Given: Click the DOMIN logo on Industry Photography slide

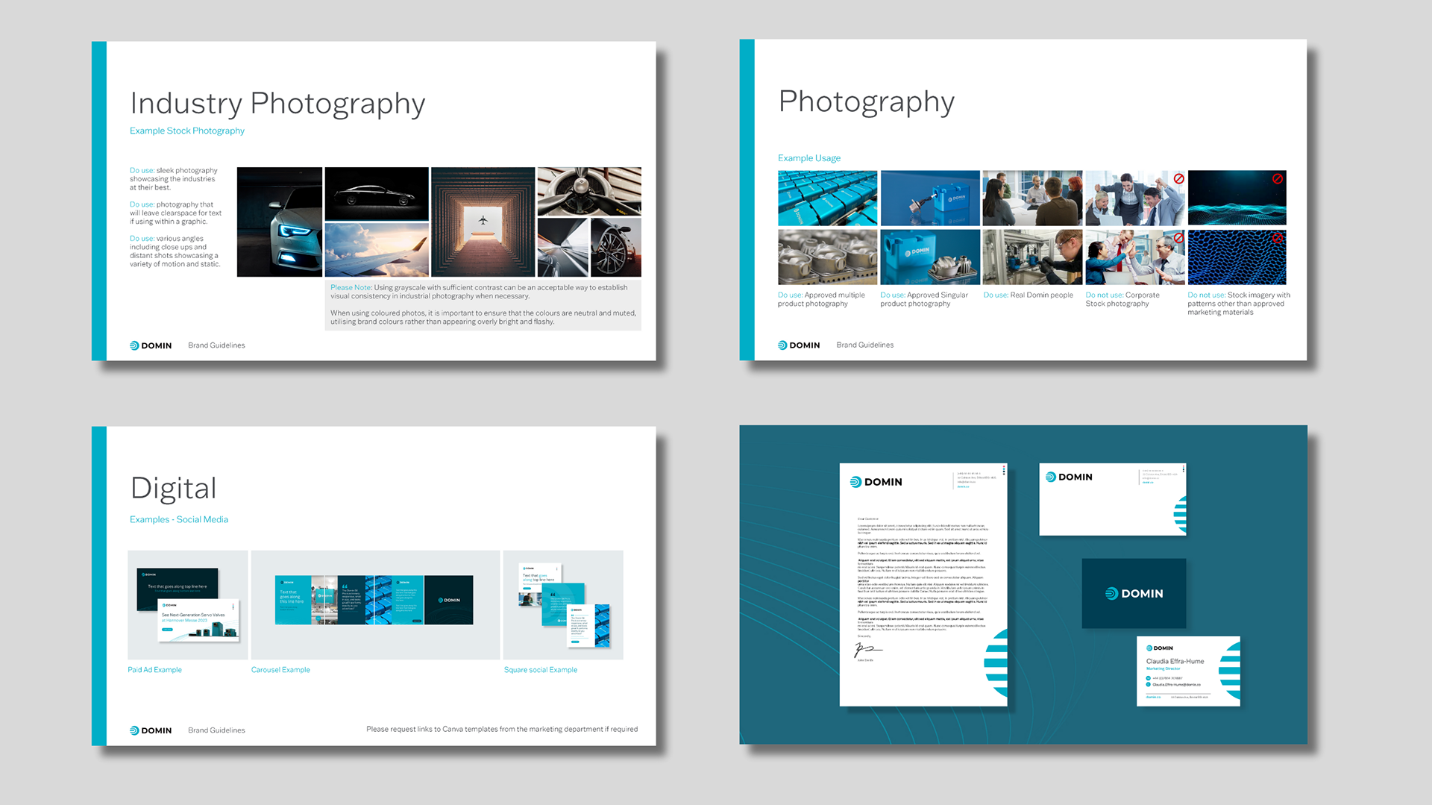Looking at the screenshot, I should 151,345.
